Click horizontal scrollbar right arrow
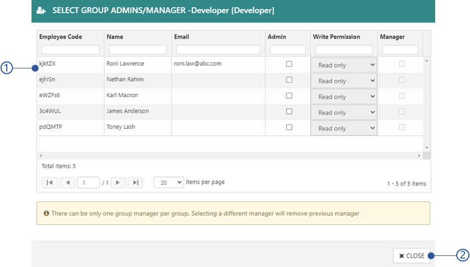470x267 pixels. [419, 156]
